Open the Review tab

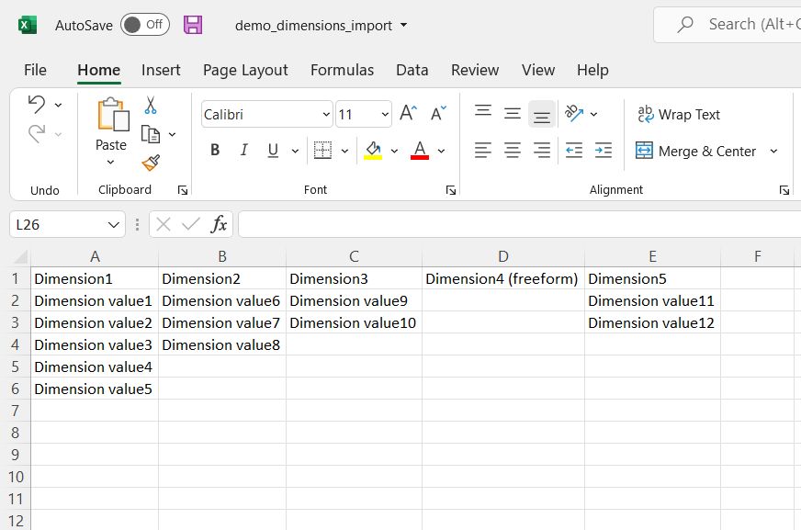point(475,70)
